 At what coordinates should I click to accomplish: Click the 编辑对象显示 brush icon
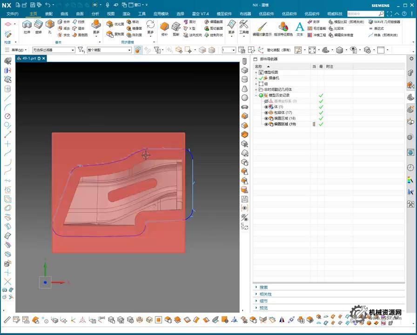pyautogui.click(x=262, y=27)
